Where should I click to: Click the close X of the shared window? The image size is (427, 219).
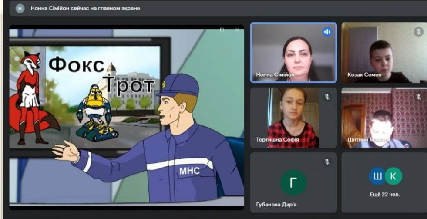(237, 30)
